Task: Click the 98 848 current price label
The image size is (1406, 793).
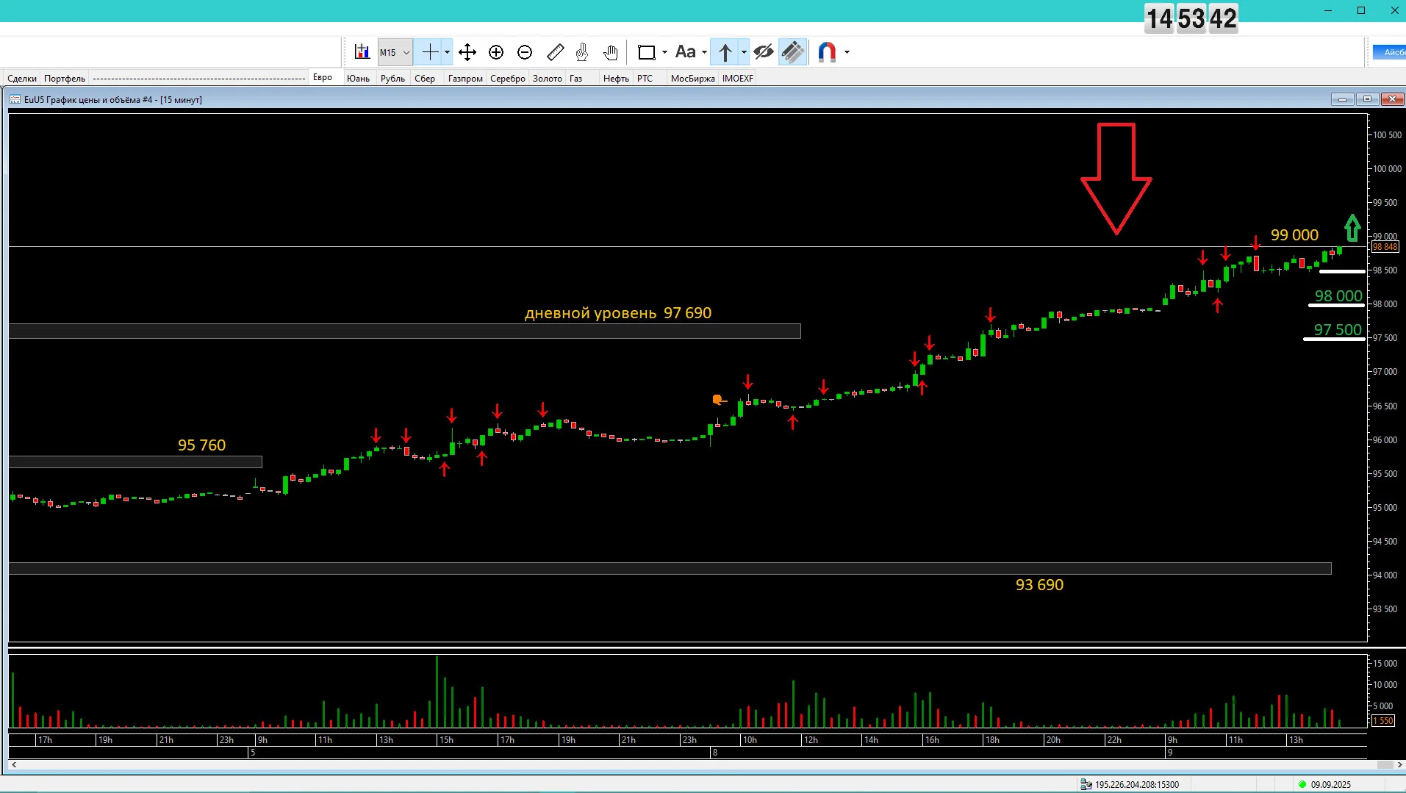Action: click(1385, 247)
